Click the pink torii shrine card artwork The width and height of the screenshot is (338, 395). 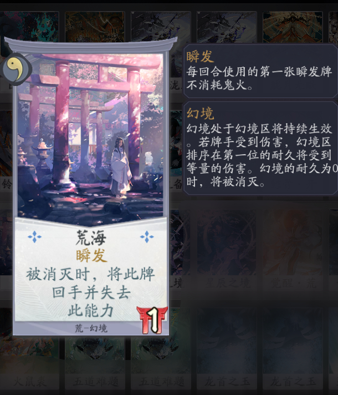[x=90, y=139]
